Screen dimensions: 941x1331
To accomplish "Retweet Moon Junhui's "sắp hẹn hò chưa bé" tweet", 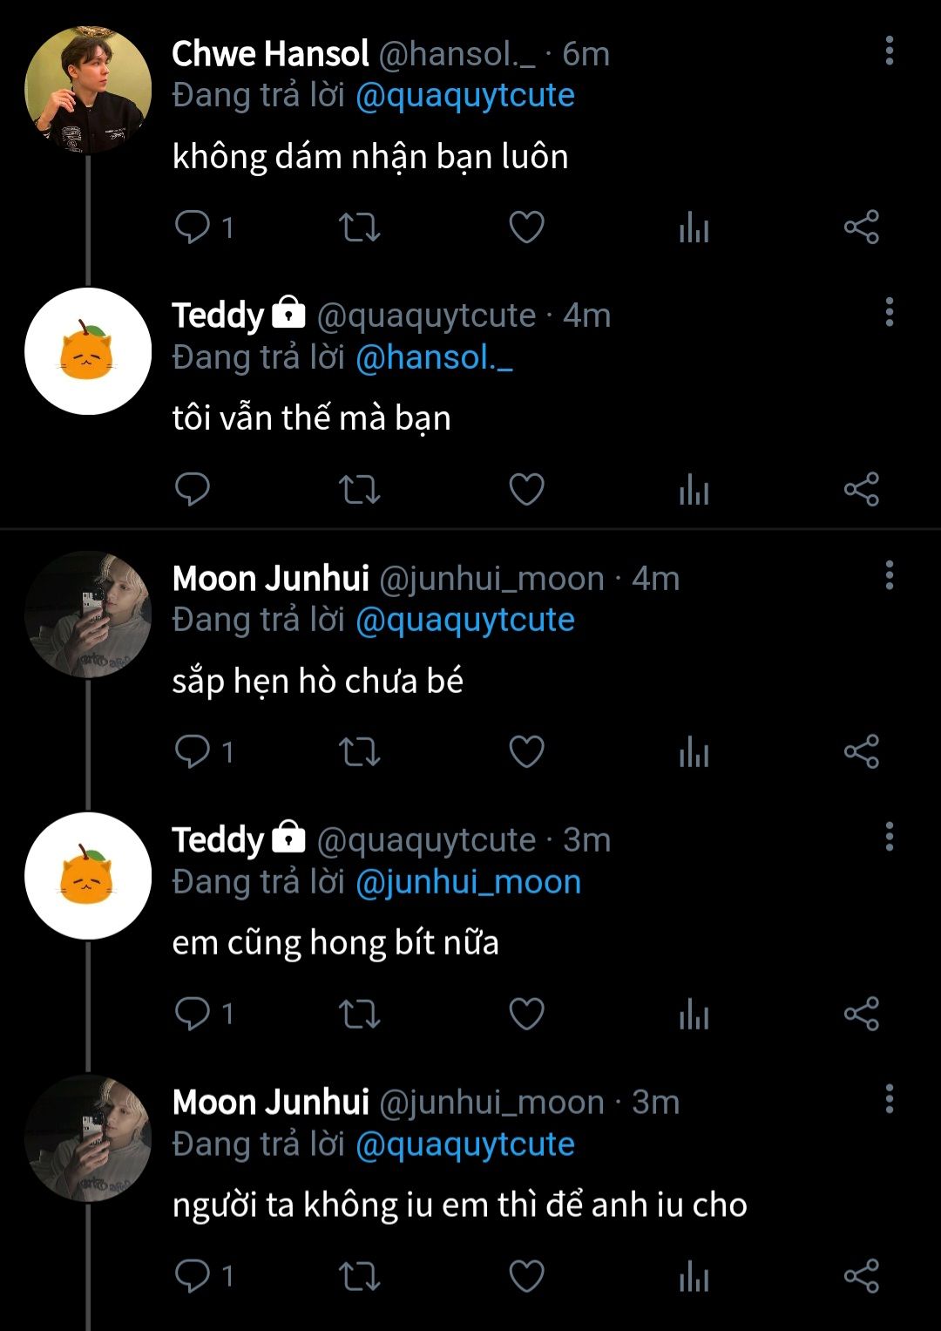I will coord(359,751).
